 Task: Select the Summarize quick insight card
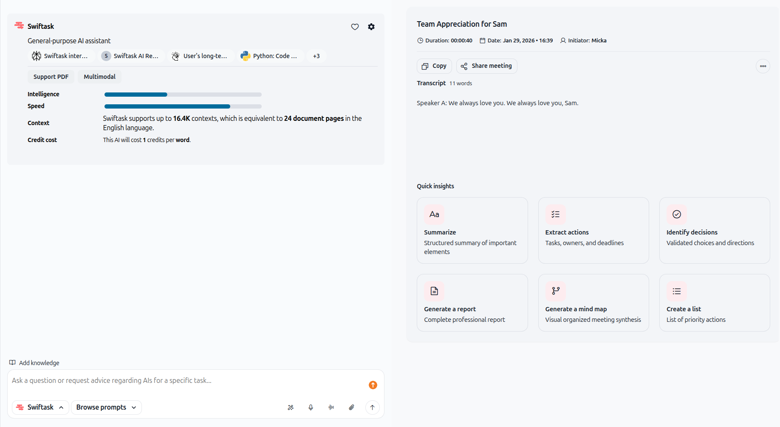(472, 231)
